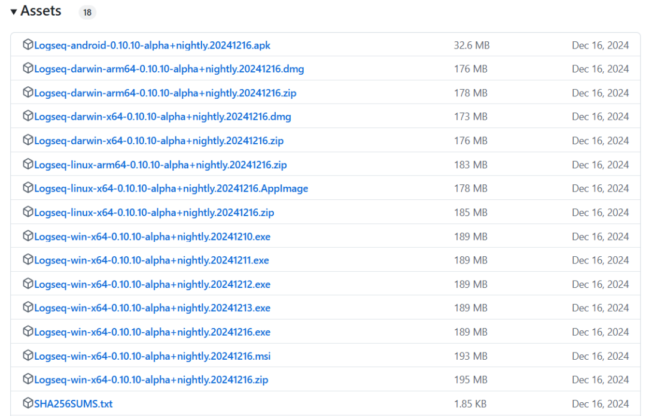Screen dimensions: 646x416
Task: Download Logseq-win-x64 nightly.20241216.exe
Action: (152, 332)
